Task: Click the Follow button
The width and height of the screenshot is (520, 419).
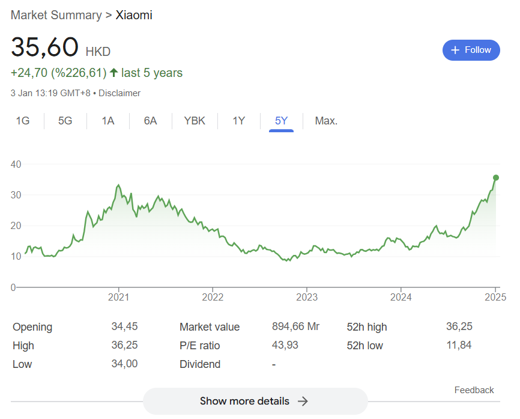Action: point(471,50)
